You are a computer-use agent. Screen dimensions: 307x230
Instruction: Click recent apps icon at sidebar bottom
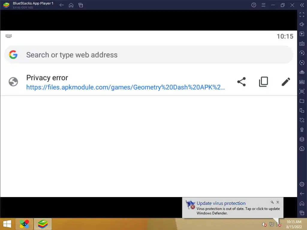tap(302, 213)
